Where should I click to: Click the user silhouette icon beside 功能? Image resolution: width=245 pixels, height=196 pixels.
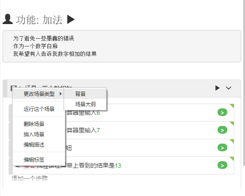pyautogui.click(x=7, y=19)
